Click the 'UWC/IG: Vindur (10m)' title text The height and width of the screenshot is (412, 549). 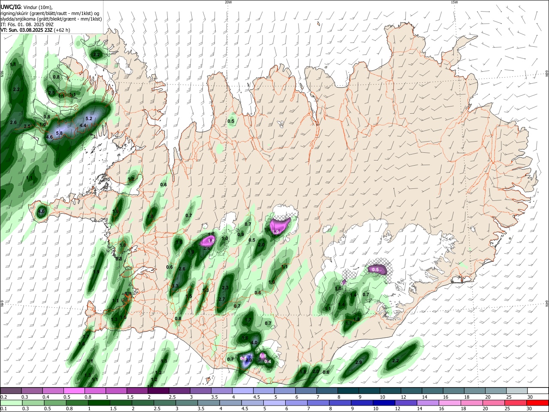click(27, 7)
